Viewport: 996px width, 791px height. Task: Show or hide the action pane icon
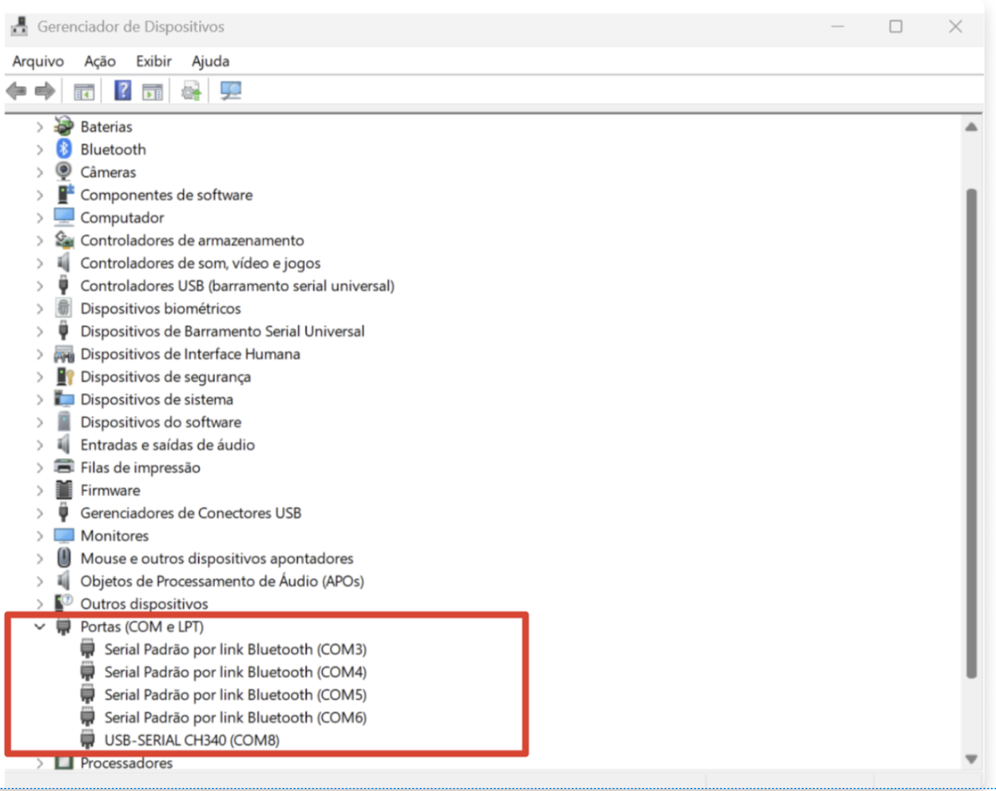[153, 92]
